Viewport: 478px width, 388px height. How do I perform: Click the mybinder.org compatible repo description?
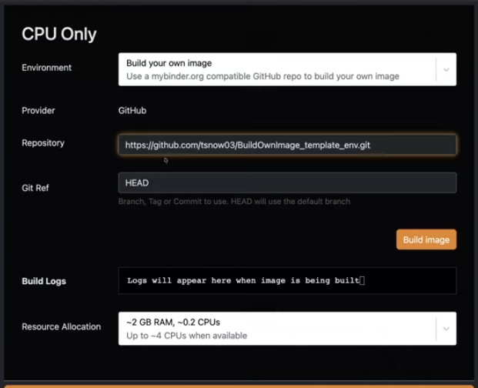click(x=262, y=76)
